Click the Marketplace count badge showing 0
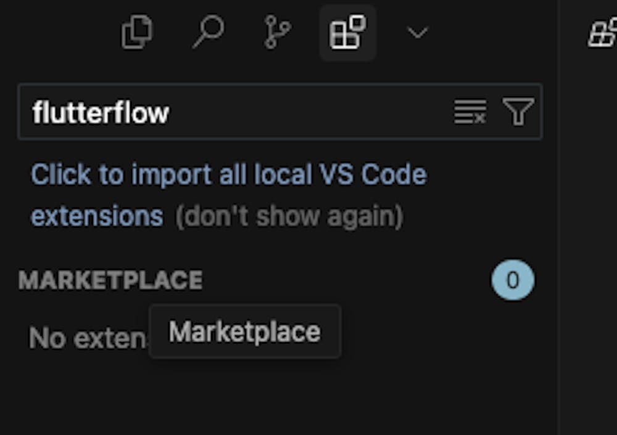Viewport: 617px width, 435px height. [x=513, y=280]
